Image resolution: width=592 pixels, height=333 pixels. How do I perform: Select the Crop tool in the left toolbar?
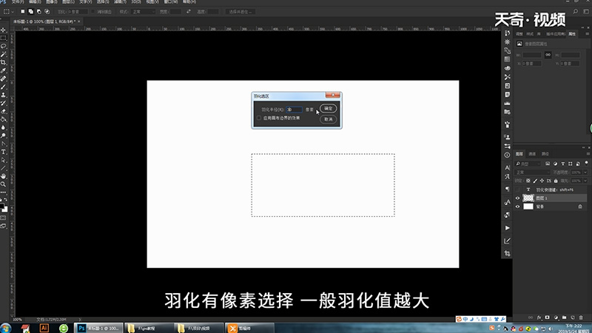[x=4, y=62]
